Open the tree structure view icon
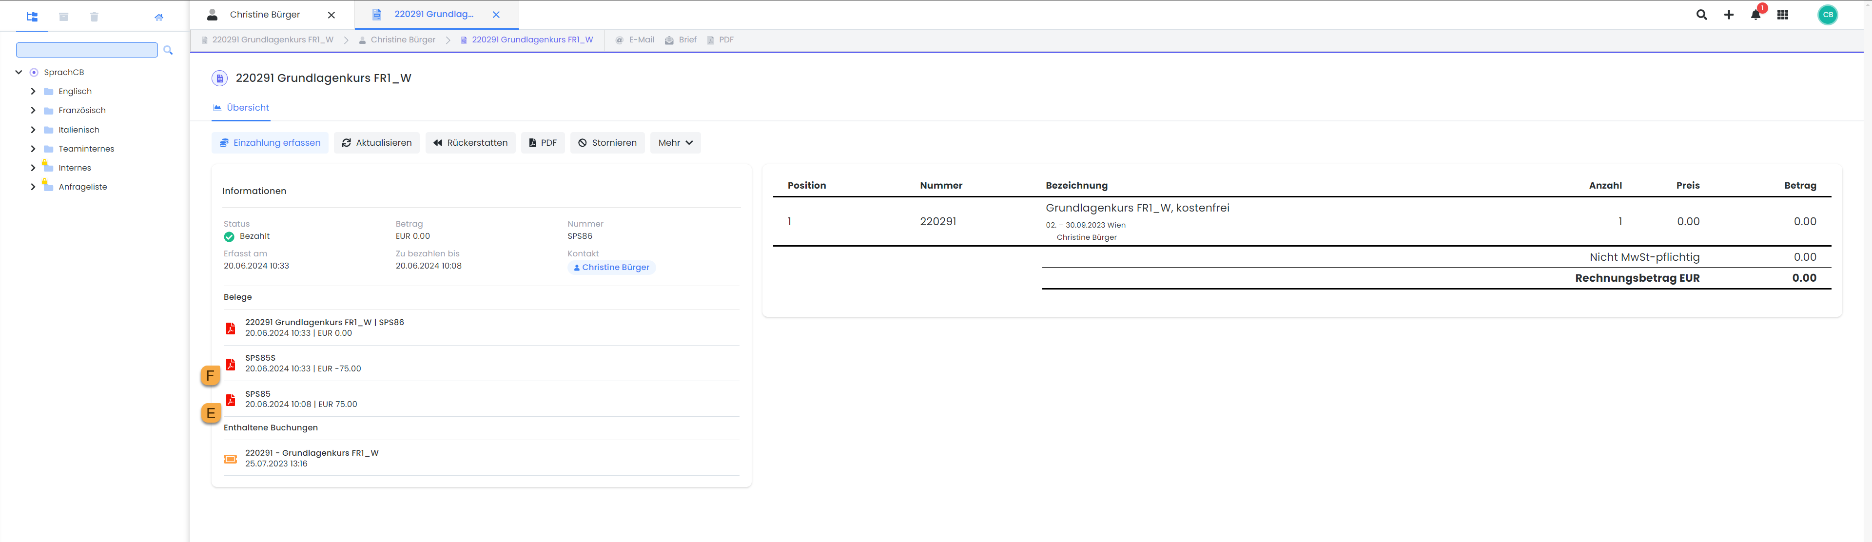The width and height of the screenshot is (1872, 542). coord(32,17)
